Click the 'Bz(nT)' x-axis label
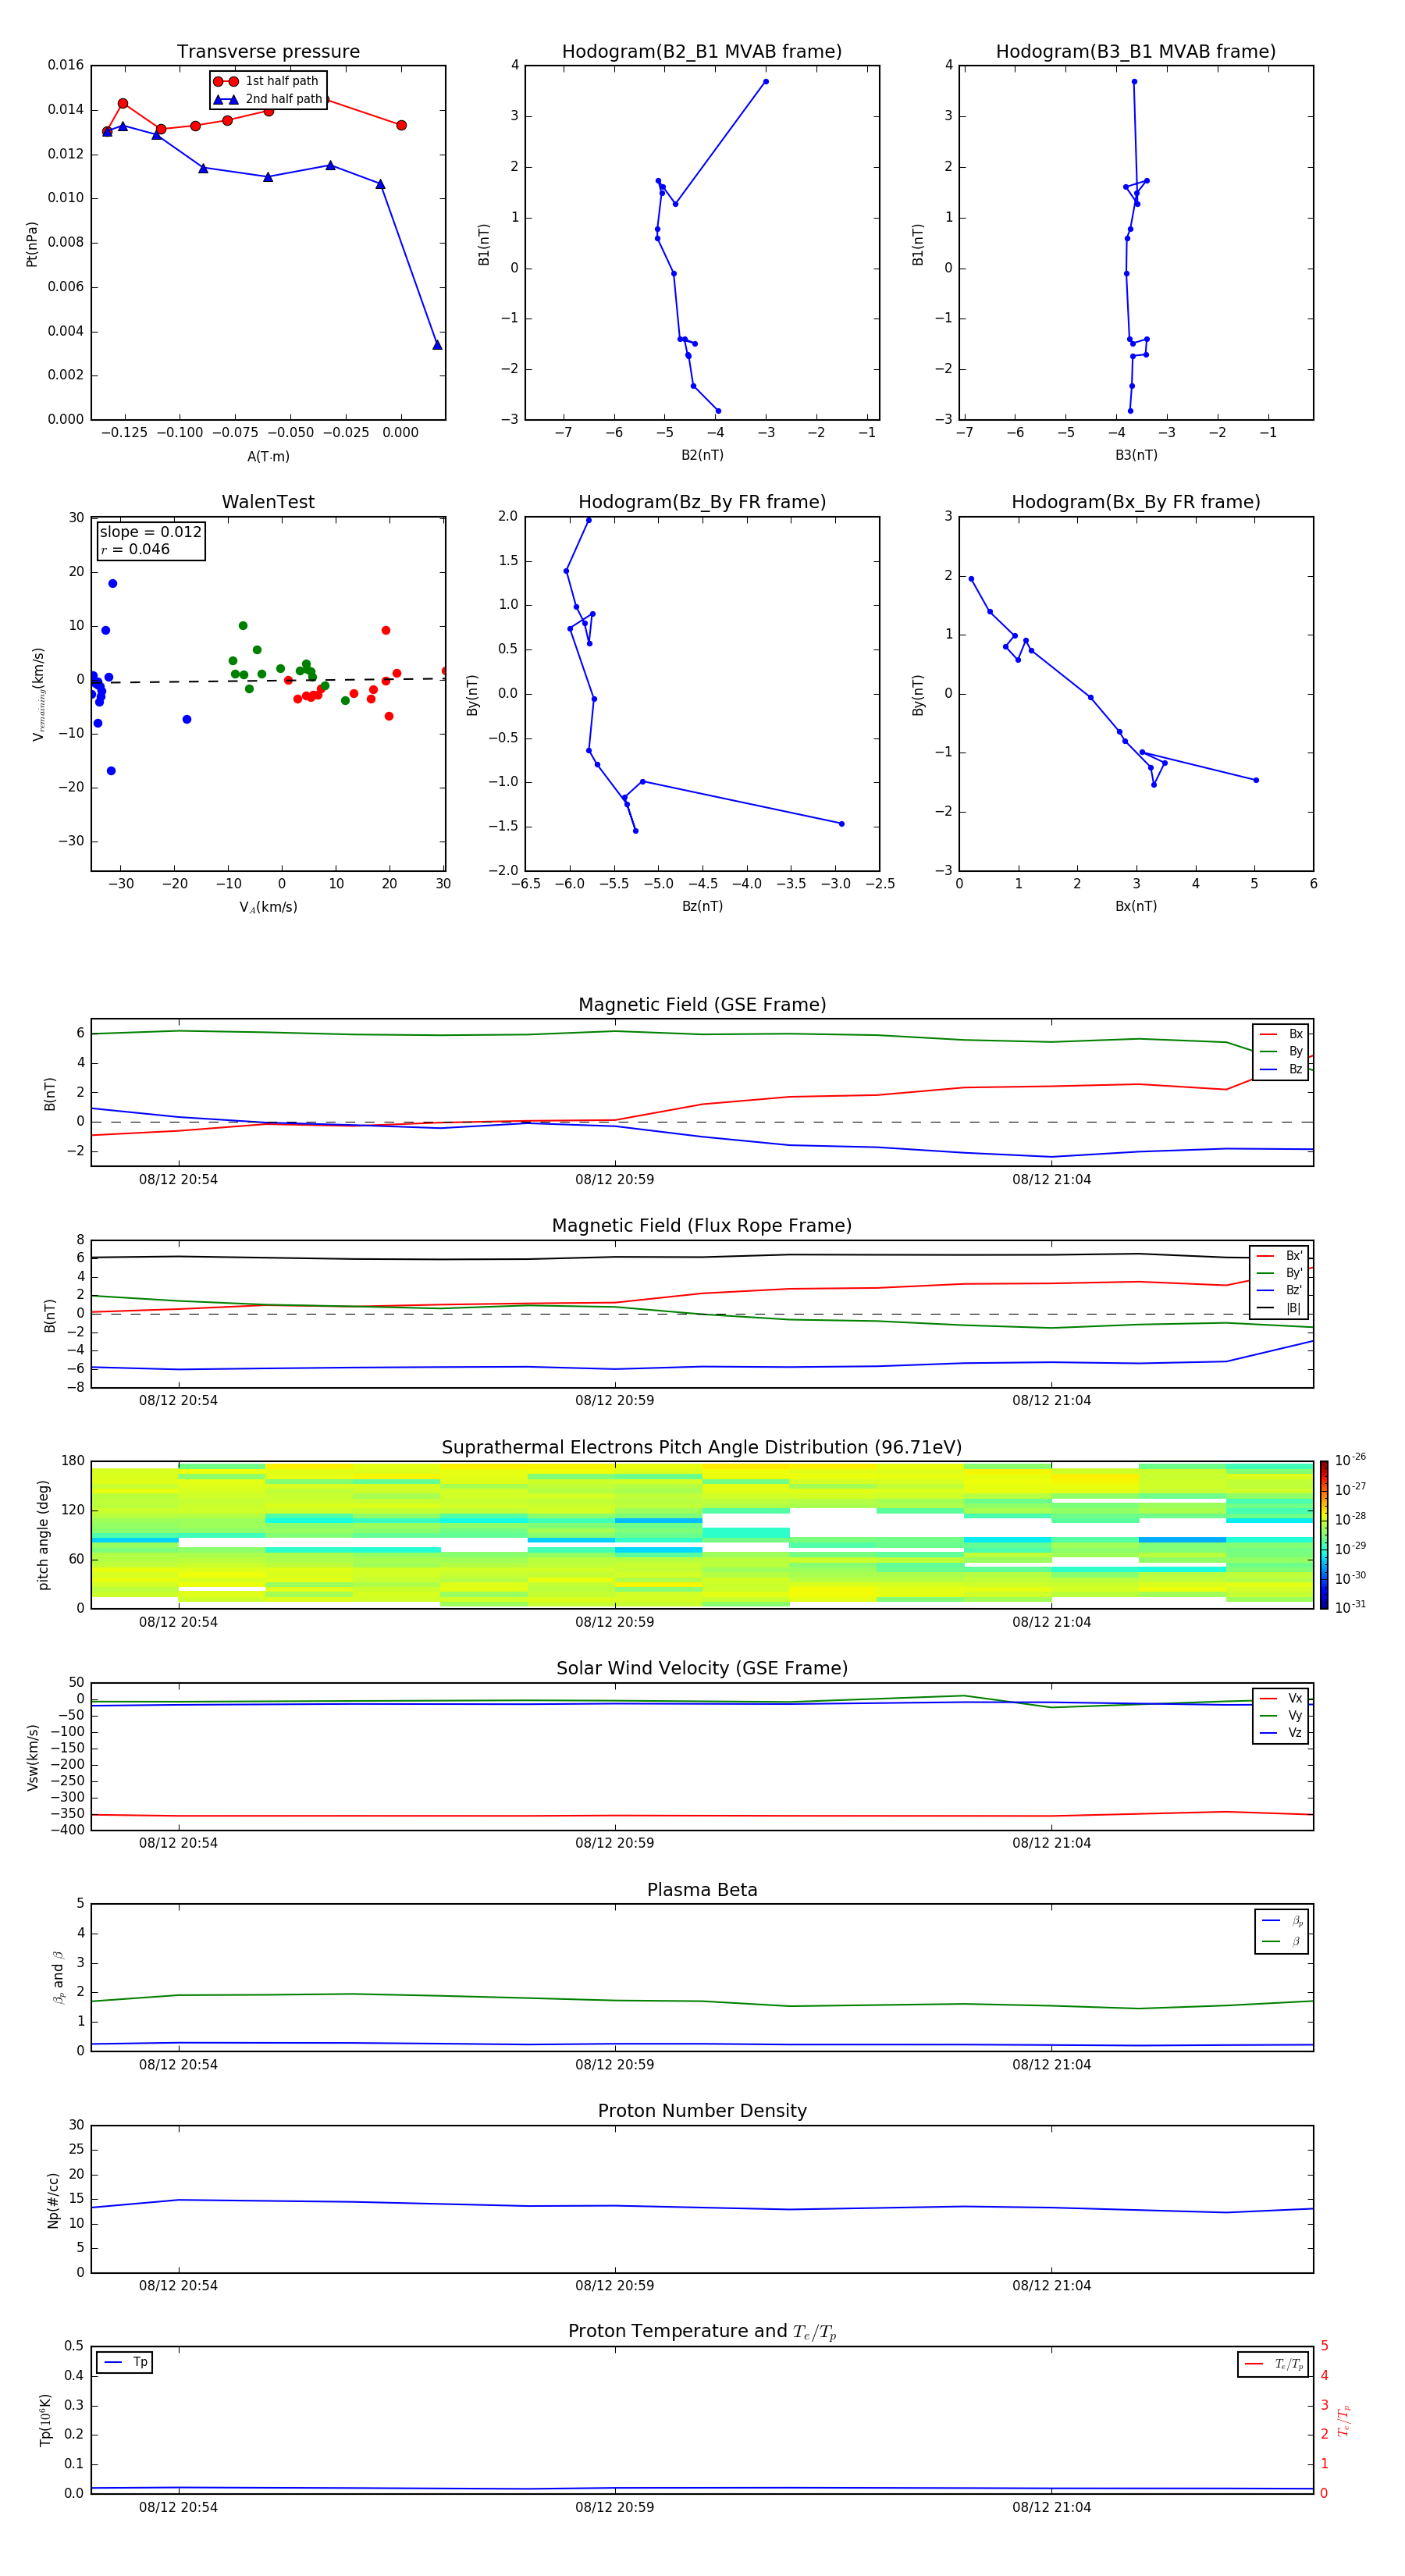Viewport: 1405px width, 2576px height. [702, 907]
